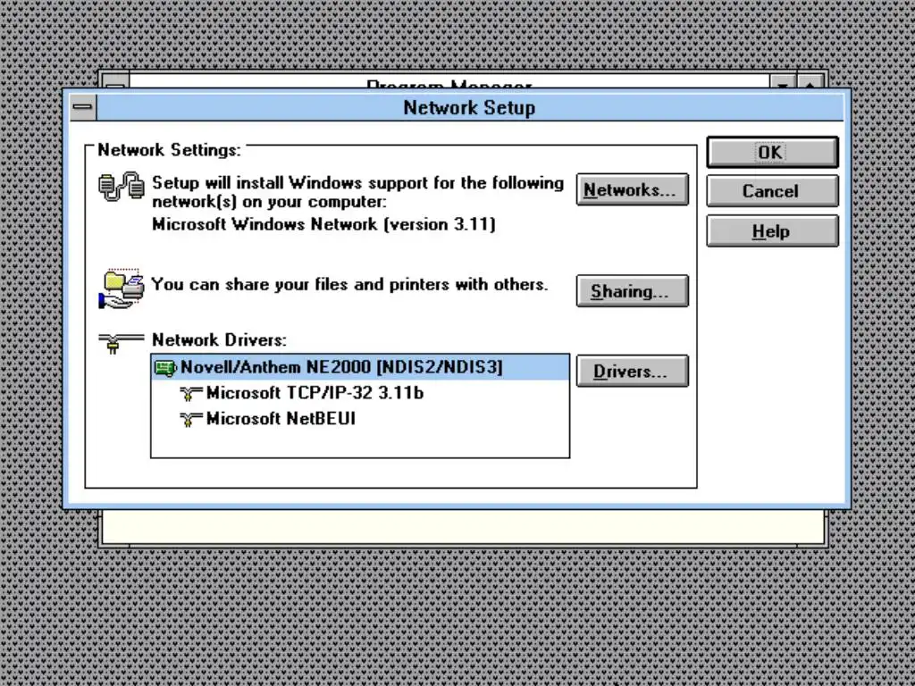Viewport: 915px width, 686px height.
Task: Click the Network Drivers cable icon
Action: (x=121, y=343)
